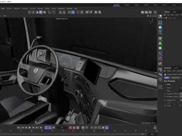The height and width of the screenshot is (136, 182).
Task: Open the Coordinates attribute tab
Action: [175, 78]
